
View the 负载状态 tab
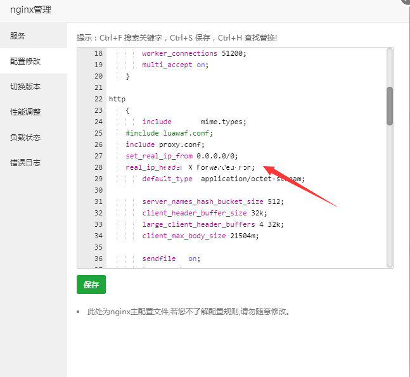[26, 137]
